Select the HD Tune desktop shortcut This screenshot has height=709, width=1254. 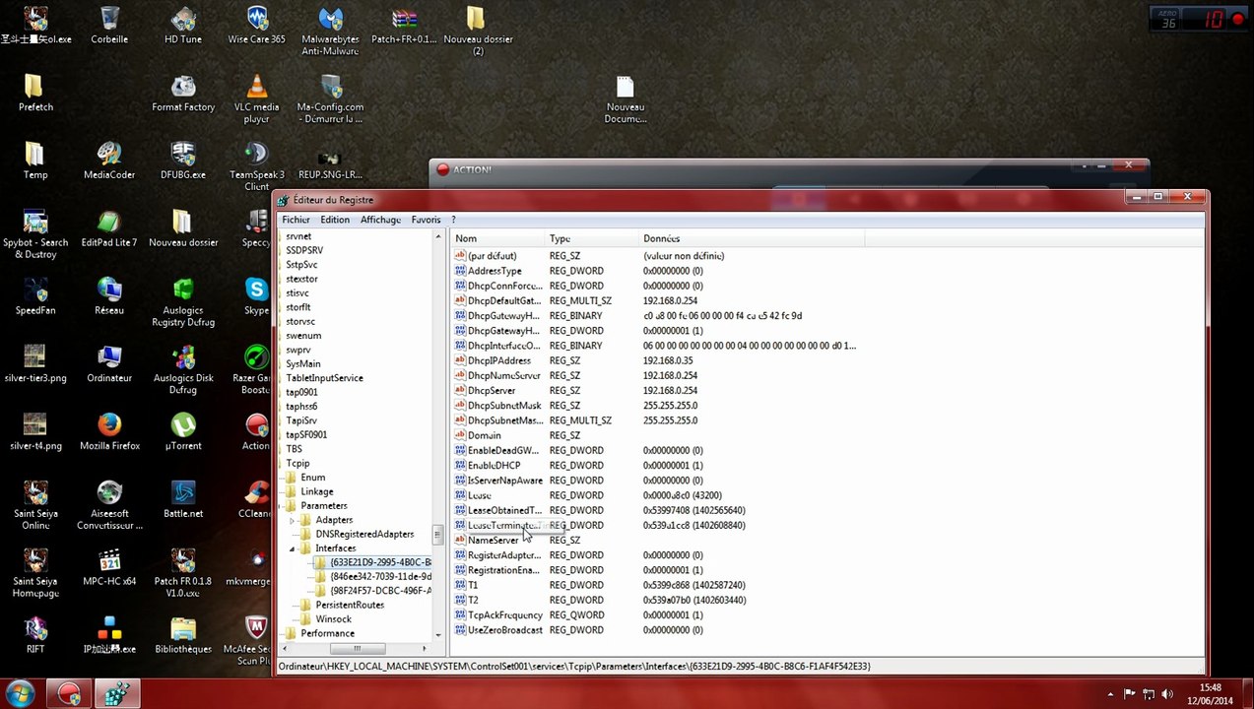click(183, 21)
